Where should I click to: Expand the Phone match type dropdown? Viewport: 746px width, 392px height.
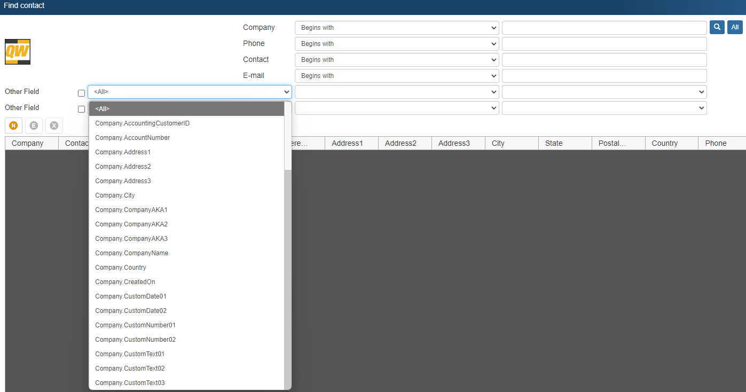point(397,44)
